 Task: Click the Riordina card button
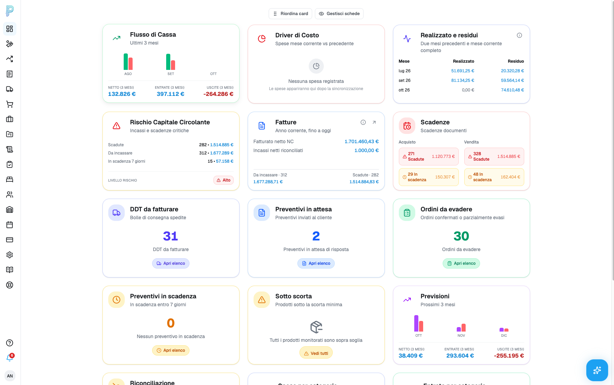[290, 14]
